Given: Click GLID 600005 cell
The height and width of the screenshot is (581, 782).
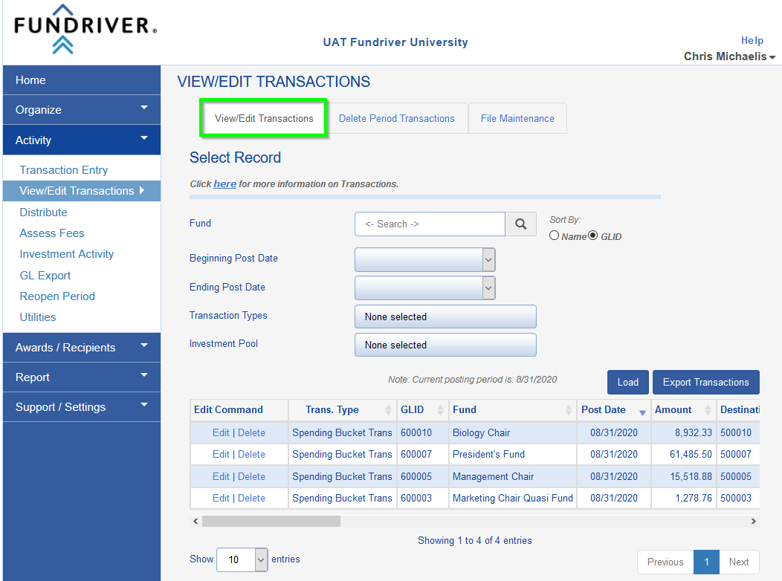Looking at the screenshot, I should [423, 477].
